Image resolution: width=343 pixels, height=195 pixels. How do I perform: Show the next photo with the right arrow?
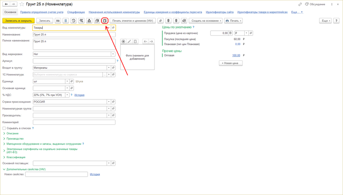pos(151,41)
